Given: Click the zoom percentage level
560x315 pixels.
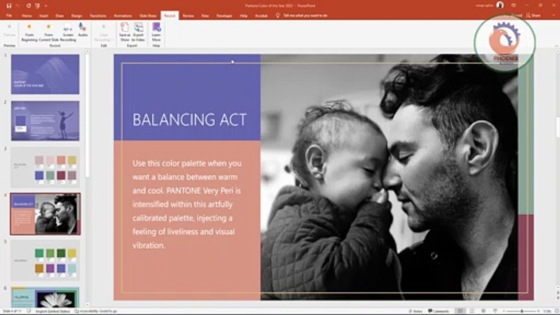Looking at the screenshot, I should point(547,311).
